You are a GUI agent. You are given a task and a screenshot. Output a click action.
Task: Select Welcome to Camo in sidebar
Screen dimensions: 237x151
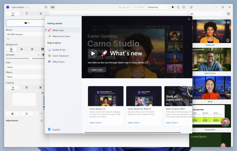[x=61, y=36]
